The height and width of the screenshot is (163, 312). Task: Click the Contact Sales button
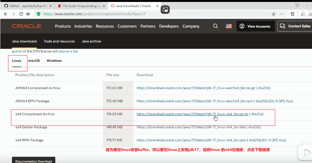pos(295,26)
